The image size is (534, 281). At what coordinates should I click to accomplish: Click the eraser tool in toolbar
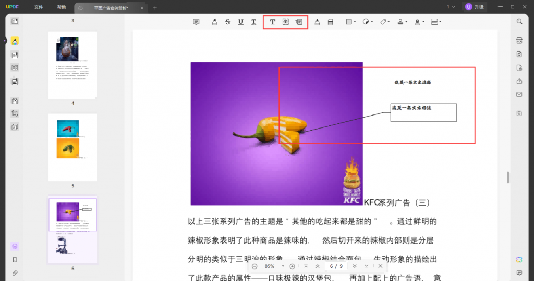(330, 22)
